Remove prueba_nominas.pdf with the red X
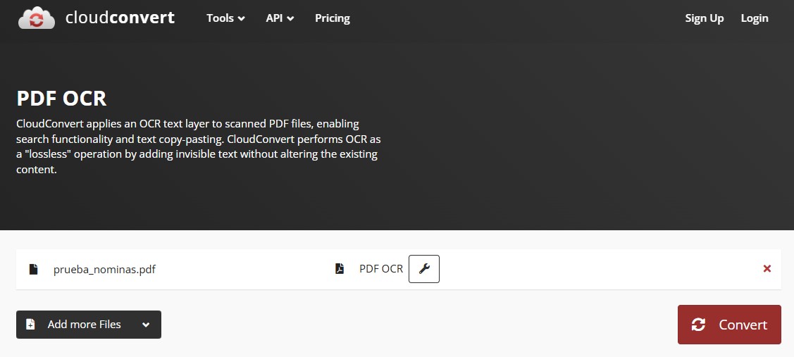 pyautogui.click(x=767, y=268)
